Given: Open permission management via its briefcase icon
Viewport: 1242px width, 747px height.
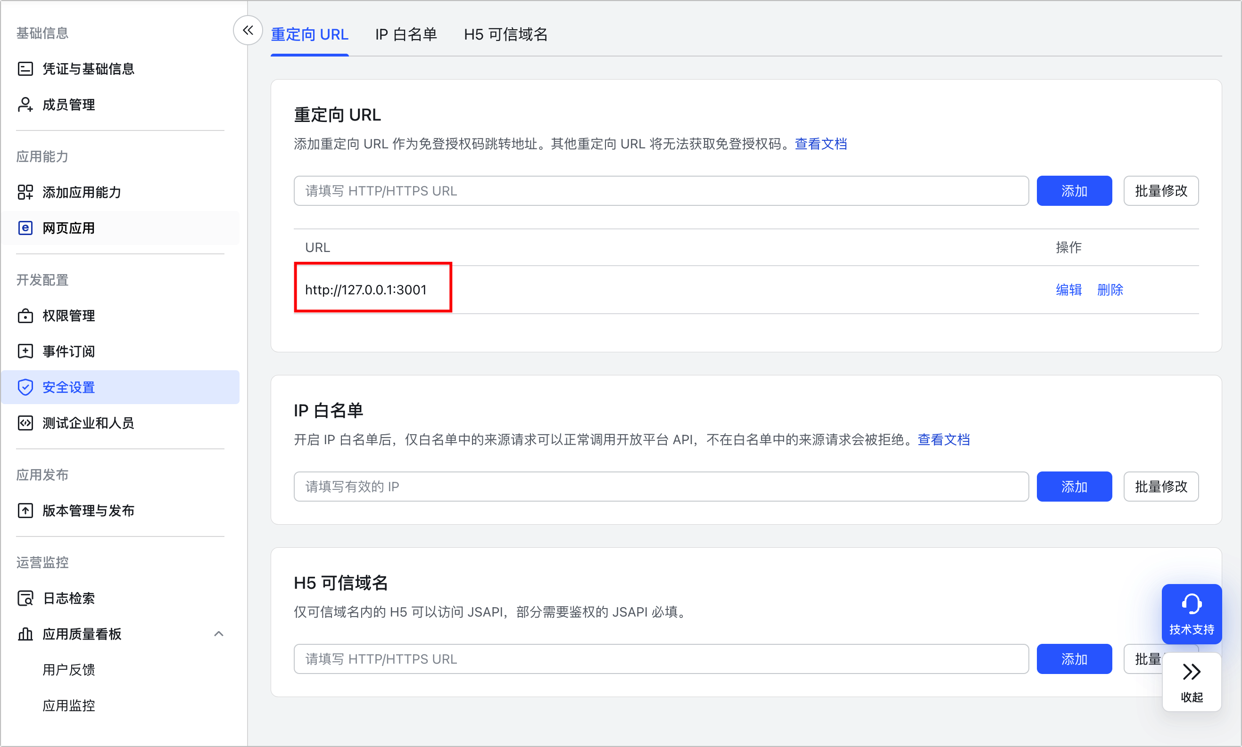Looking at the screenshot, I should [25, 316].
